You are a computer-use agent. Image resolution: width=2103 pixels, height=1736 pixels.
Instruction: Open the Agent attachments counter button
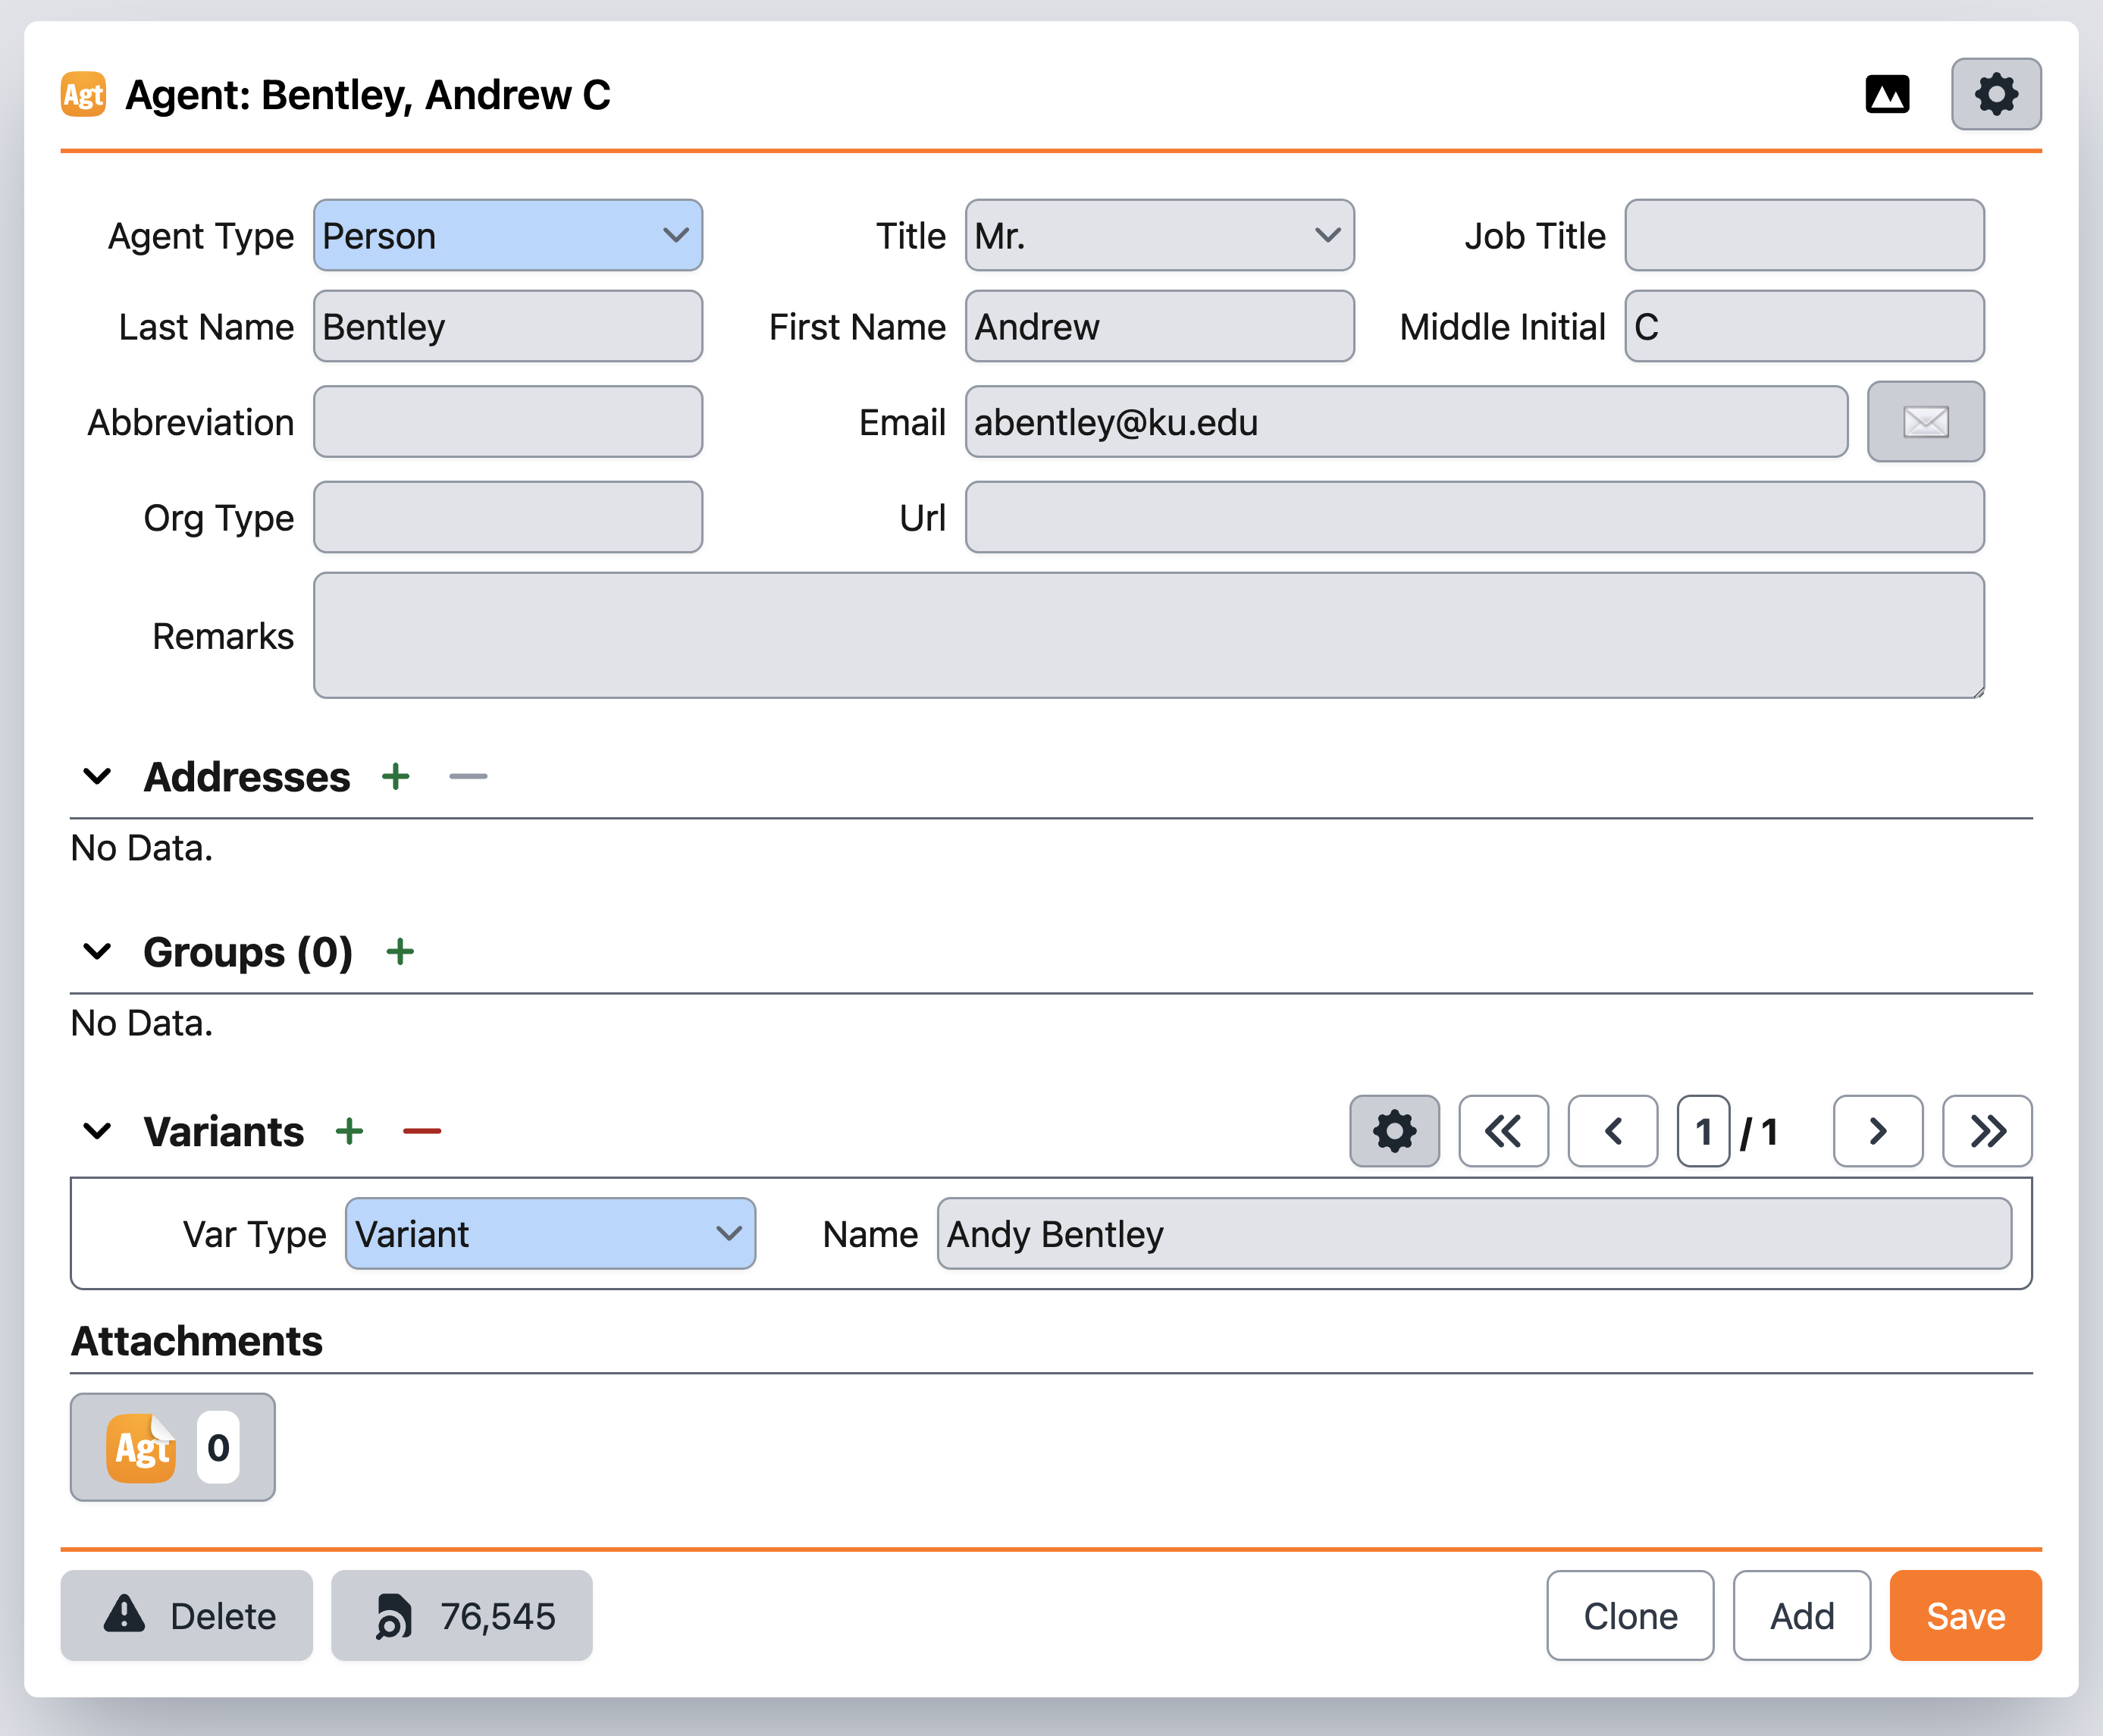[x=172, y=1447]
